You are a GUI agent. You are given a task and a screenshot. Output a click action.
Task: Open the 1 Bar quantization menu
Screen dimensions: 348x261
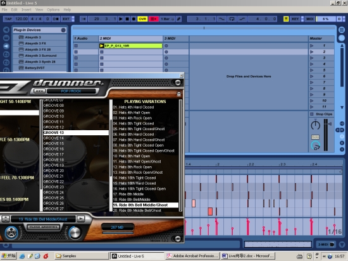click(167, 19)
